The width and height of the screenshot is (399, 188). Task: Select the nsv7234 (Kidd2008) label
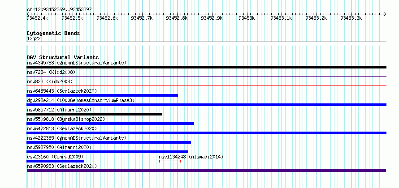click(51, 73)
